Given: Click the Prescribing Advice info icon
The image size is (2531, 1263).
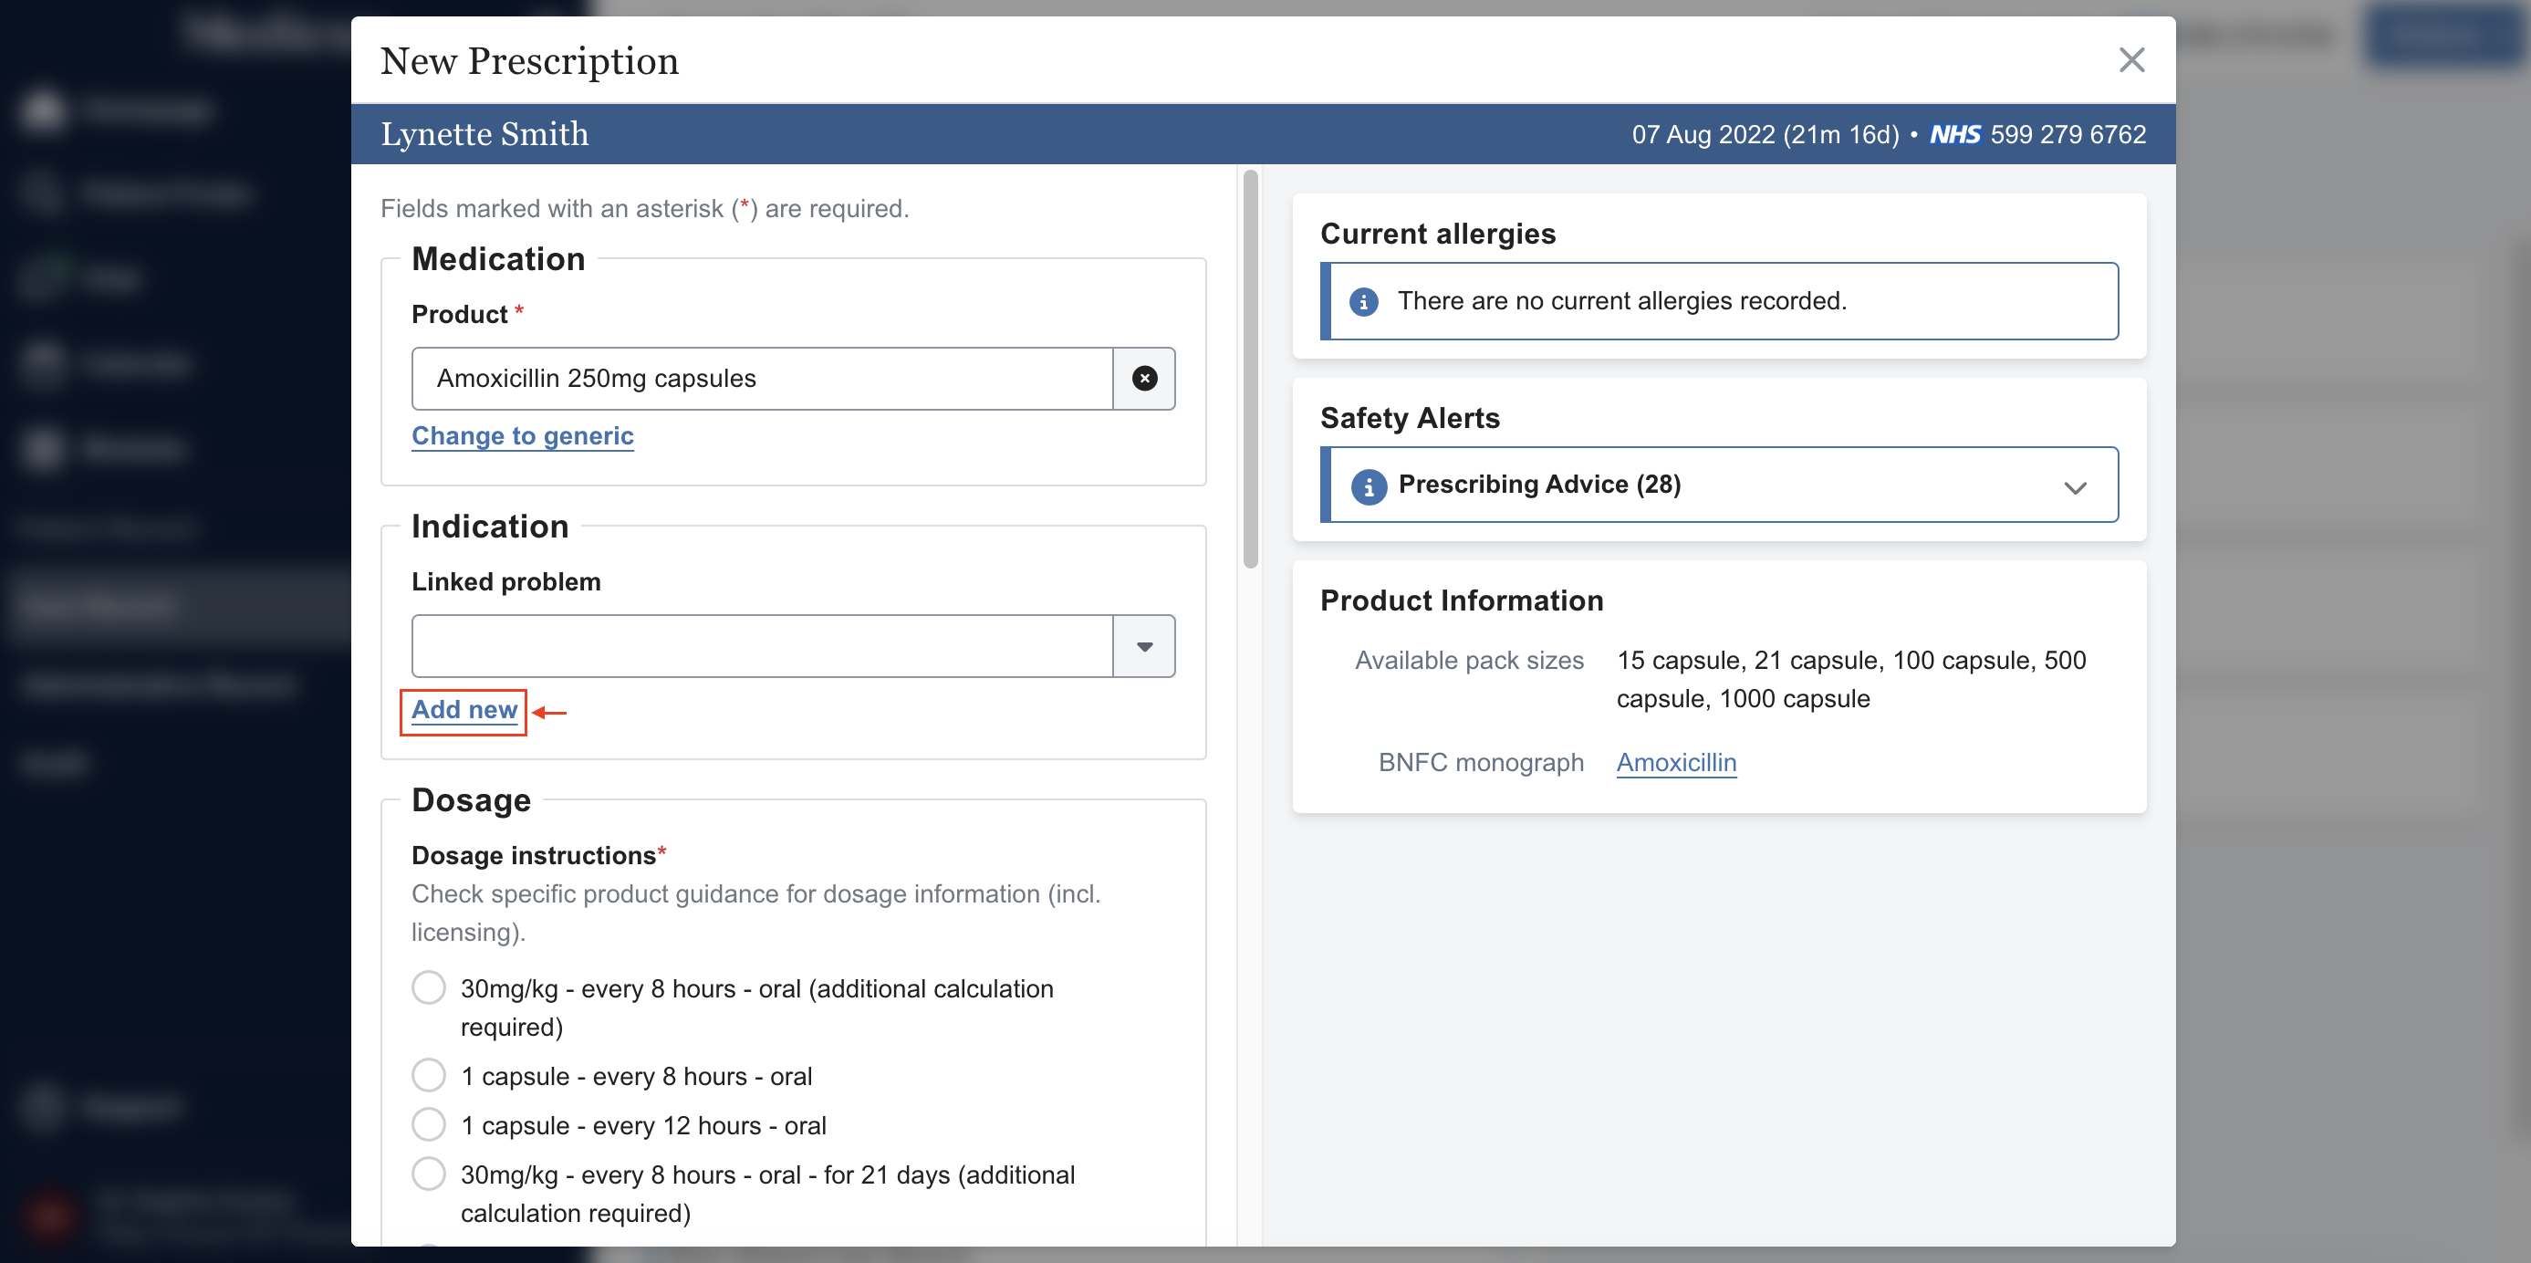Looking at the screenshot, I should (x=1368, y=485).
